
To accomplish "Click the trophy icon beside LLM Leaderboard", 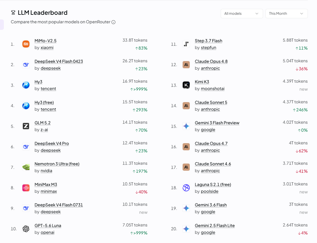I will 13,13.
